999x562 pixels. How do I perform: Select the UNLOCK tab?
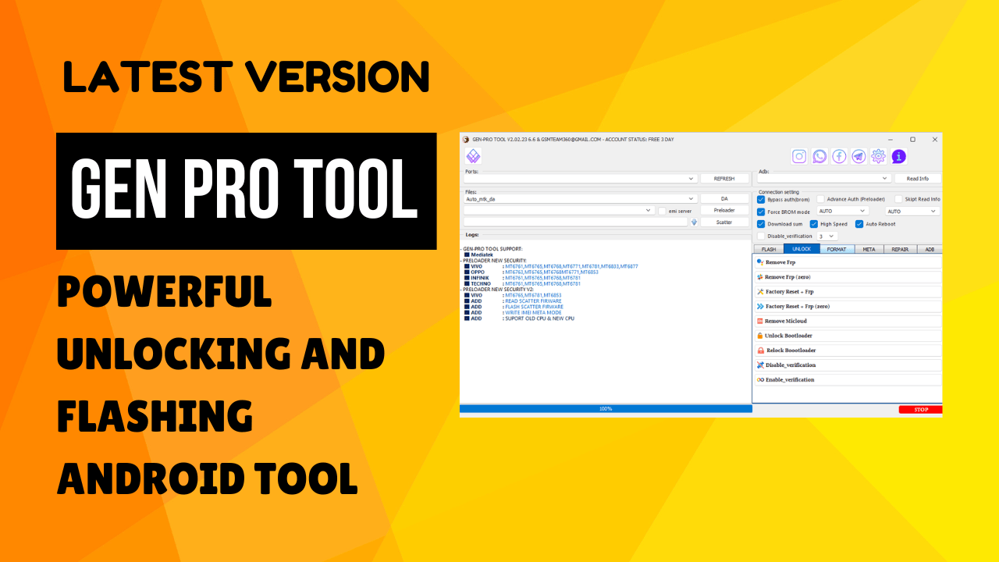point(802,249)
